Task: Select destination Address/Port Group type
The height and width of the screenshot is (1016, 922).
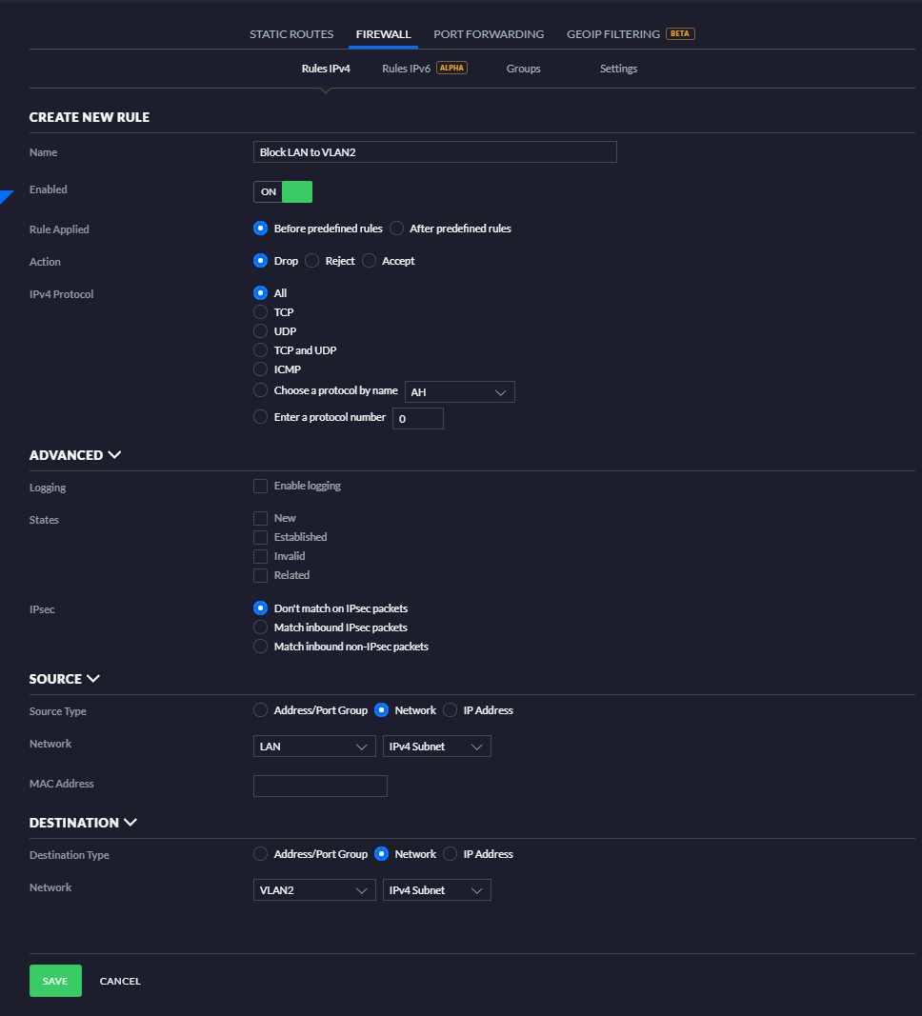Action: pyautogui.click(x=260, y=854)
